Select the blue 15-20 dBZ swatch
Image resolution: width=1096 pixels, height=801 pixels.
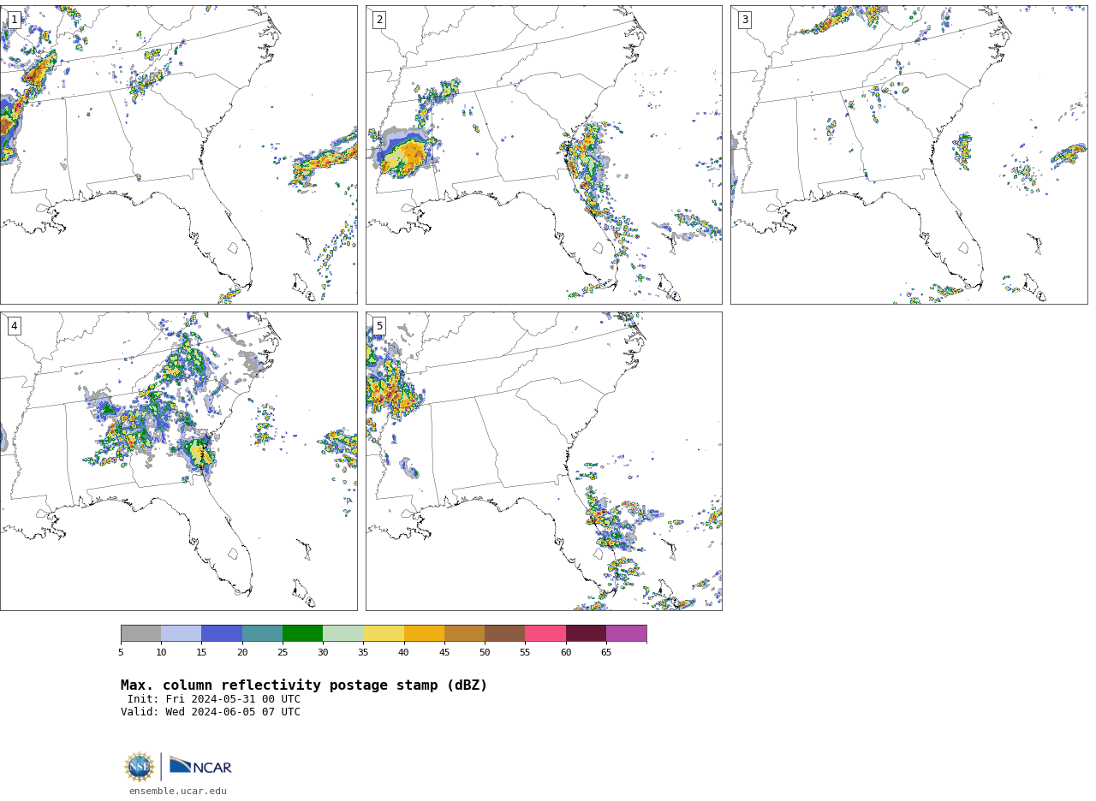click(222, 633)
